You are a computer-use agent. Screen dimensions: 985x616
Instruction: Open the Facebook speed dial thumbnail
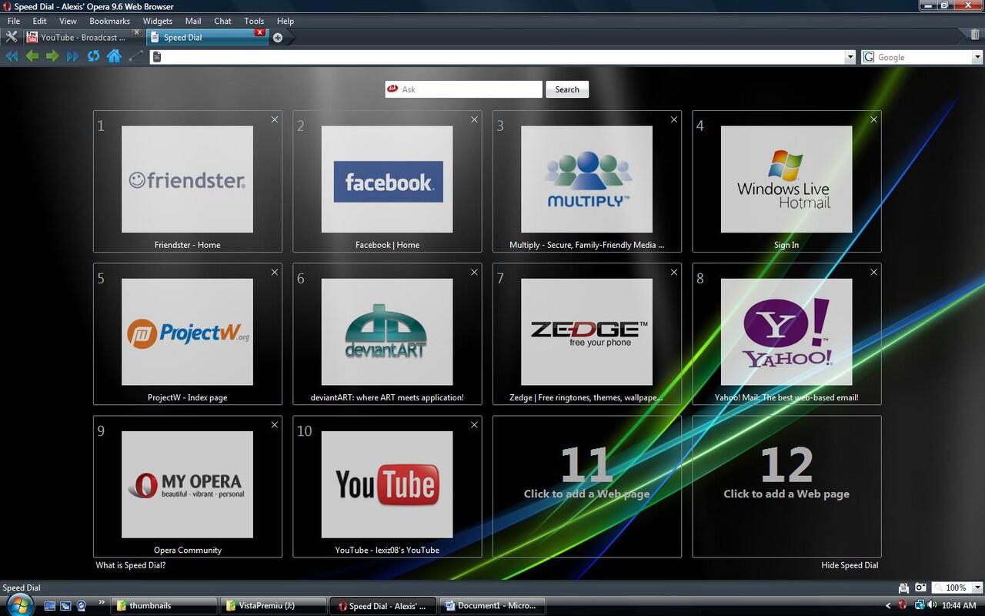click(x=387, y=179)
